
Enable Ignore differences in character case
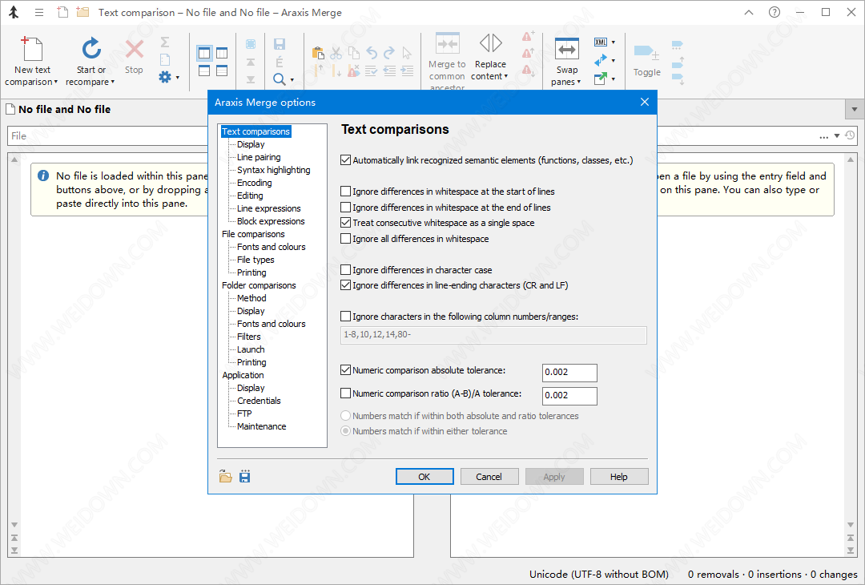click(345, 269)
